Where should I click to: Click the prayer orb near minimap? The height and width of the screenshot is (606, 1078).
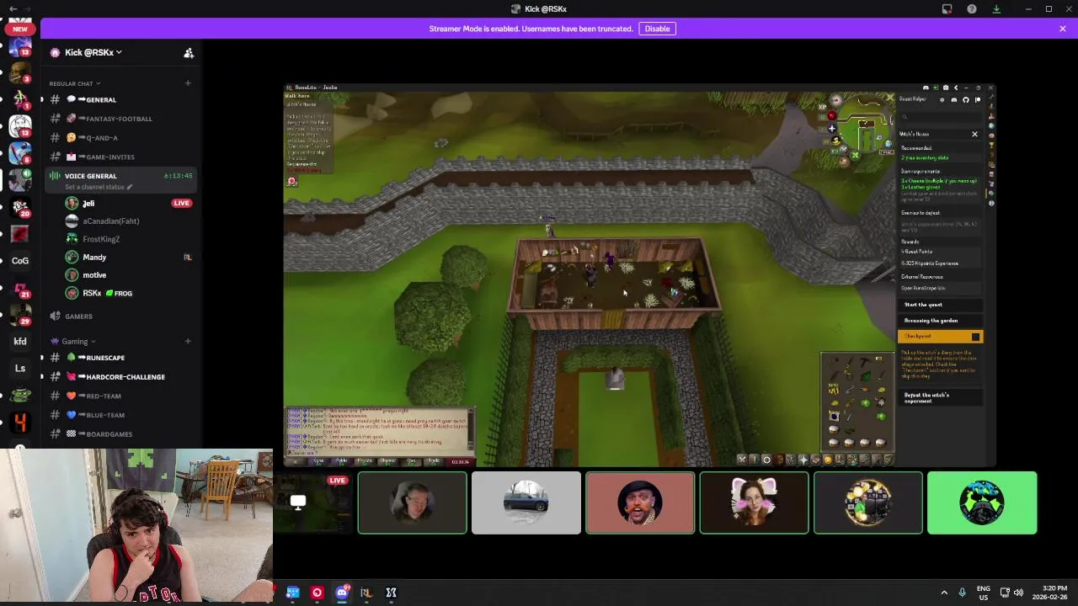click(832, 129)
